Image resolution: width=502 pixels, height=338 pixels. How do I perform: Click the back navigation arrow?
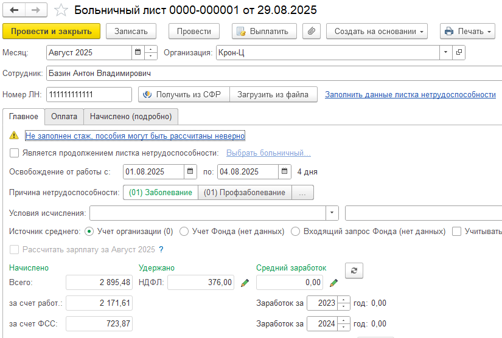point(15,10)
